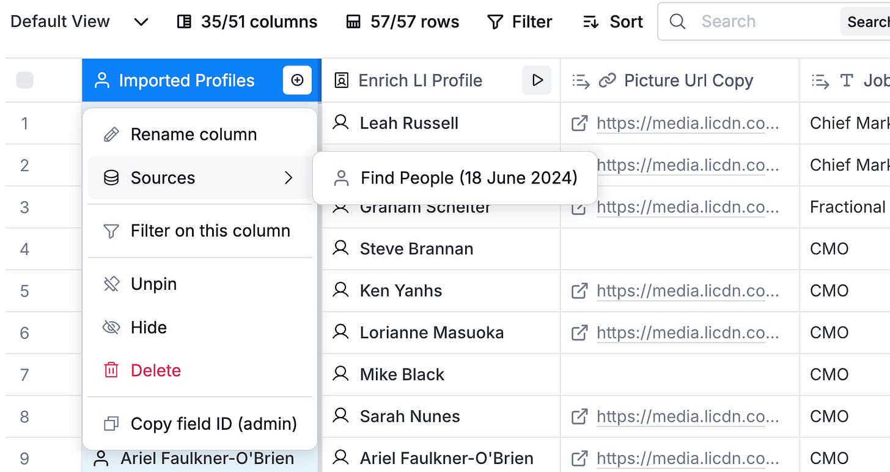Select Filter on this column
Screen dimensions: 890x472
pyautogui.click(x=210, y=230)
